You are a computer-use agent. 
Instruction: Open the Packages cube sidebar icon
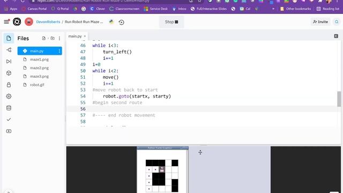(x=9, y=73)
